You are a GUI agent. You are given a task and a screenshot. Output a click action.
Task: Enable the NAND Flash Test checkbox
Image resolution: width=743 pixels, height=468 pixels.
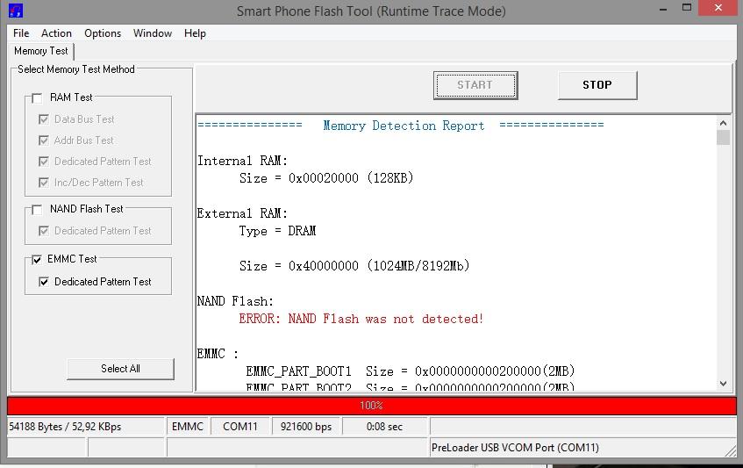37,210
